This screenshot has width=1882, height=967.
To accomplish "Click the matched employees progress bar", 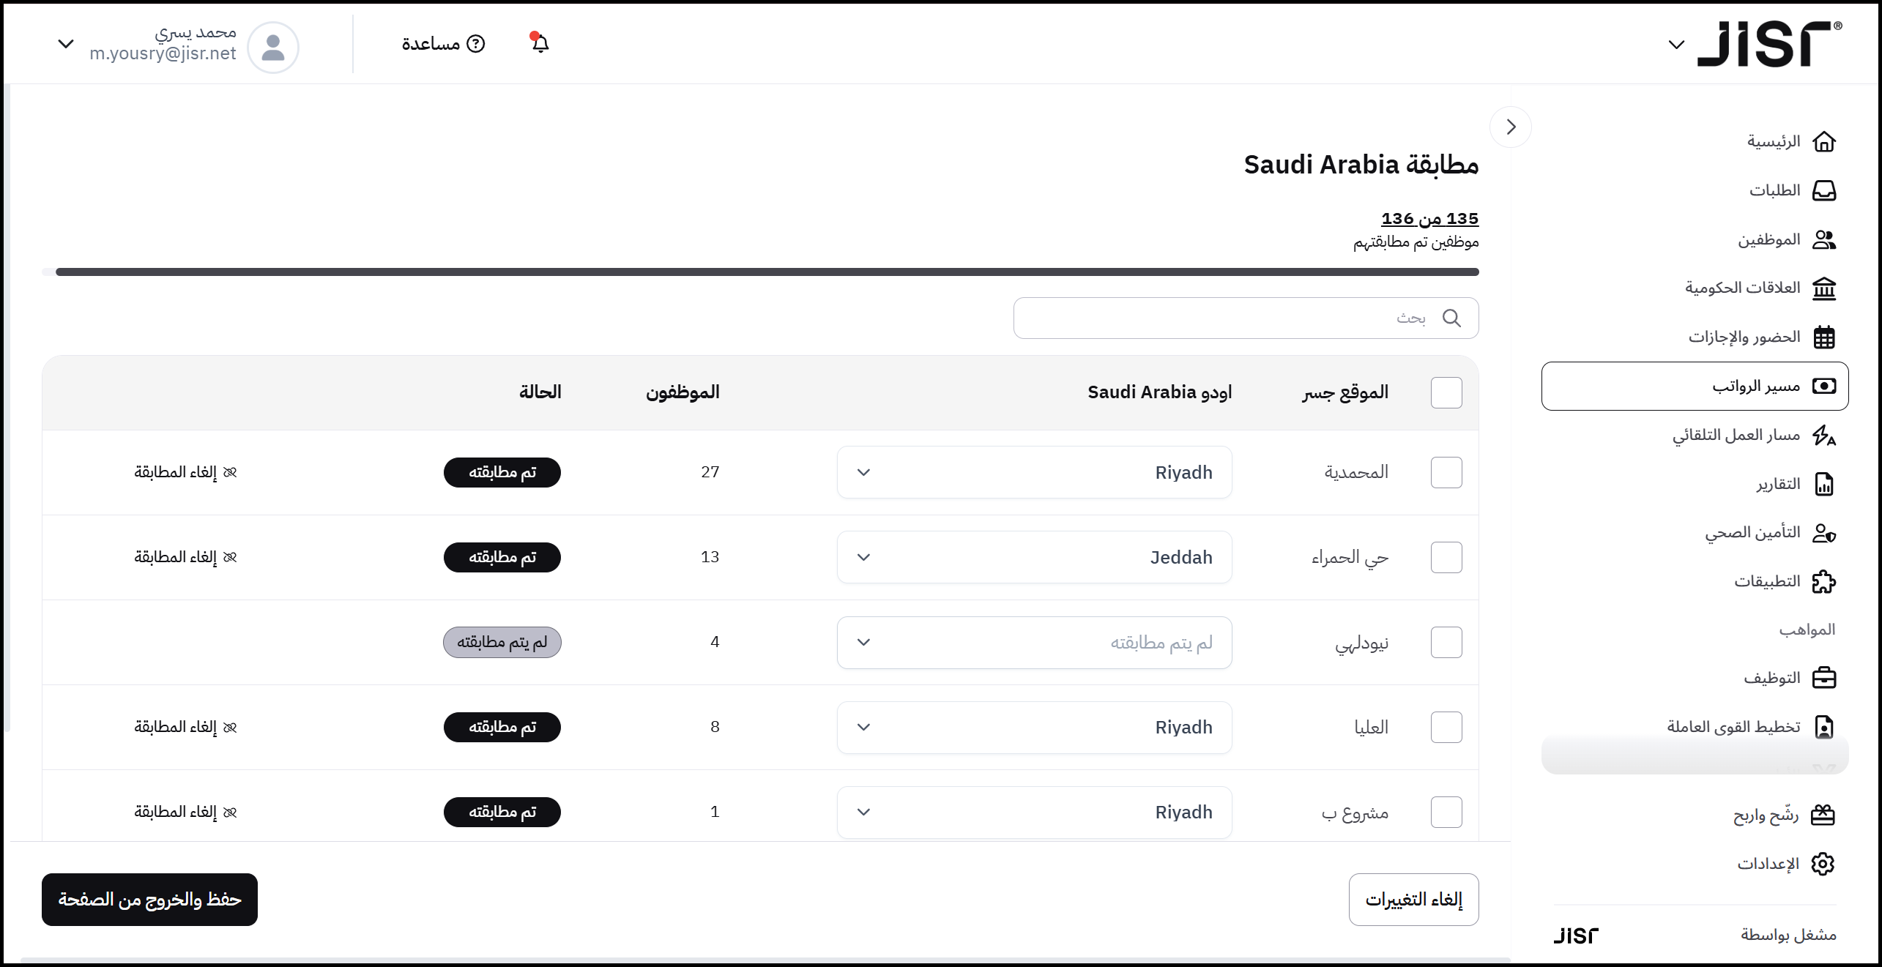I will [x=760, y=272].
